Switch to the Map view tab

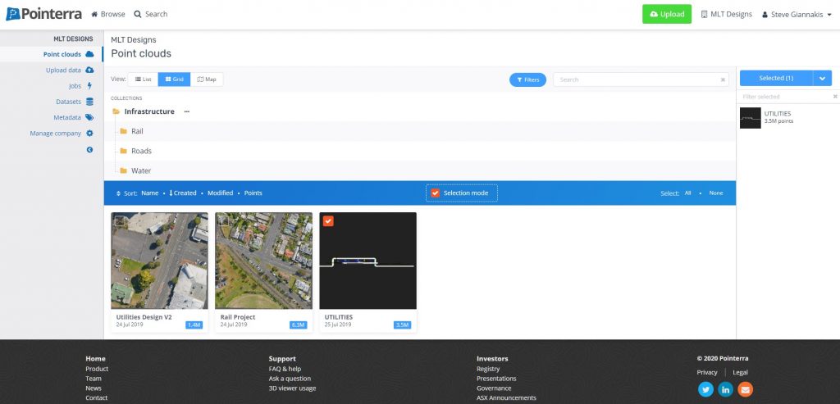coord(207,79)
